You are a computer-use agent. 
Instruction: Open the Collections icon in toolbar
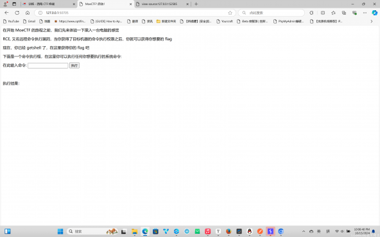[x=344, y=13]
